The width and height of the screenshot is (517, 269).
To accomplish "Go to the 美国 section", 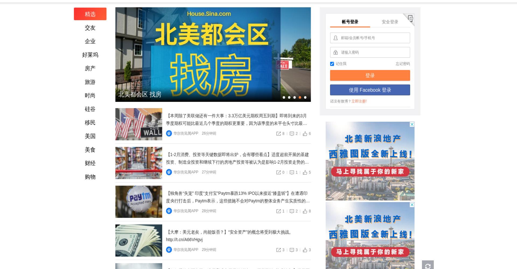I will coord(90,136).
